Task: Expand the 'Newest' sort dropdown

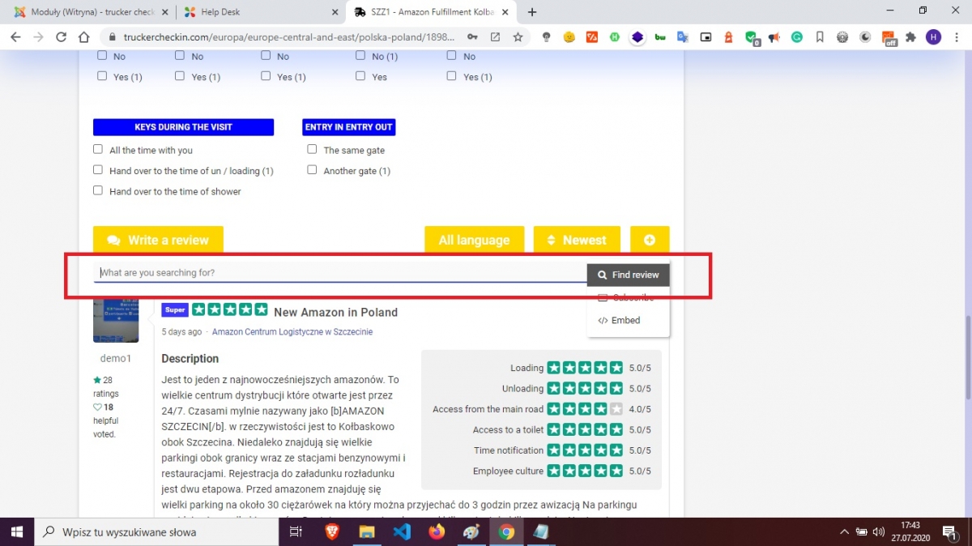Action: [x=576, y=240]
